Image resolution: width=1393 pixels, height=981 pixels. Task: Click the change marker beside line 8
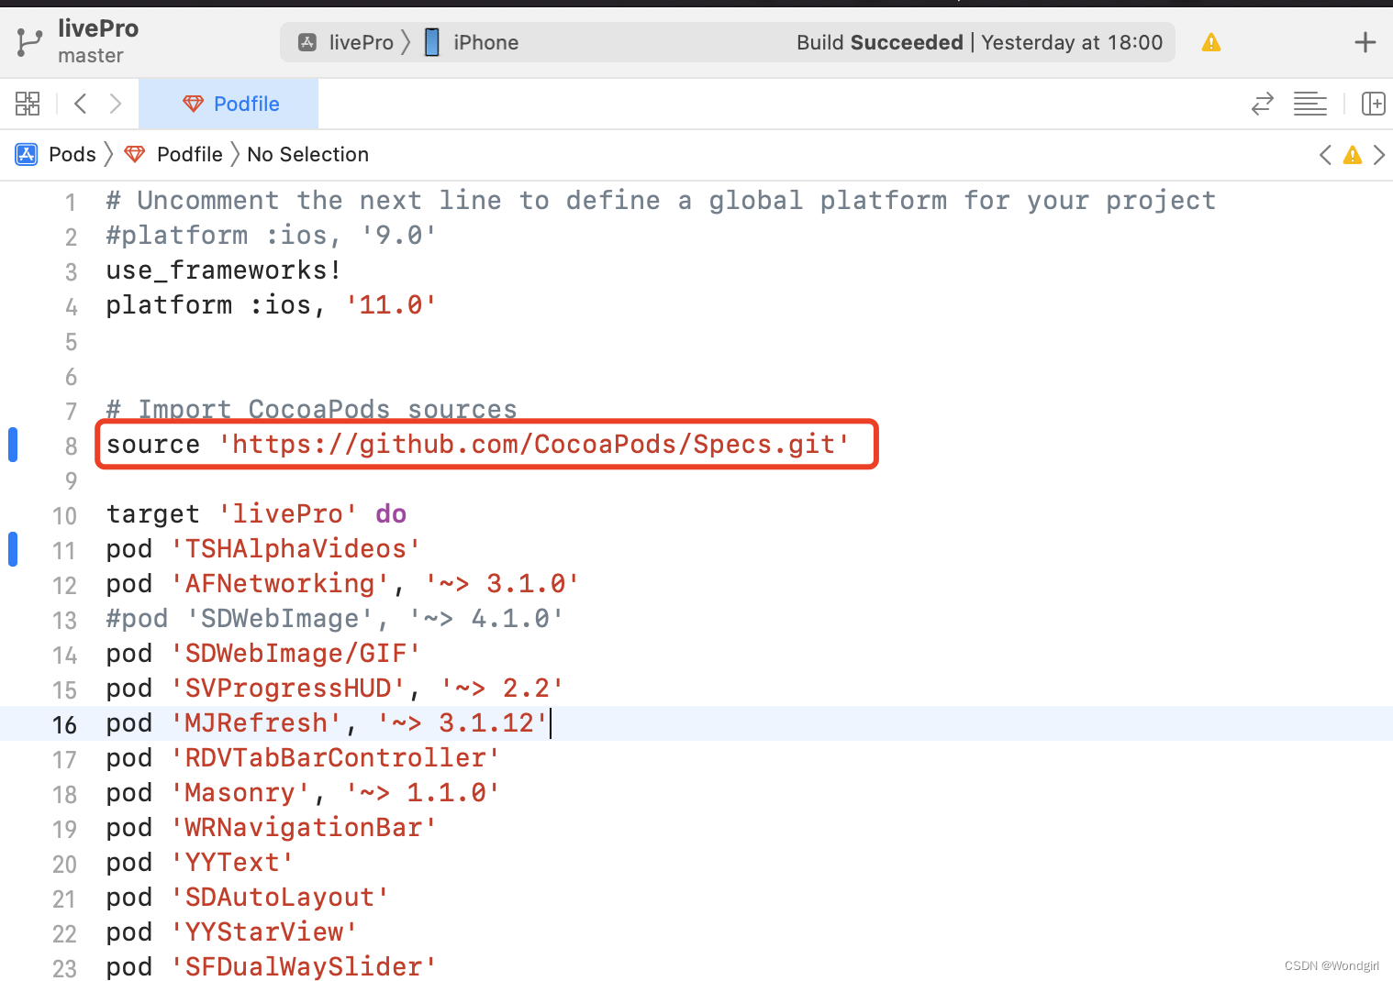(x=13, y=445)
